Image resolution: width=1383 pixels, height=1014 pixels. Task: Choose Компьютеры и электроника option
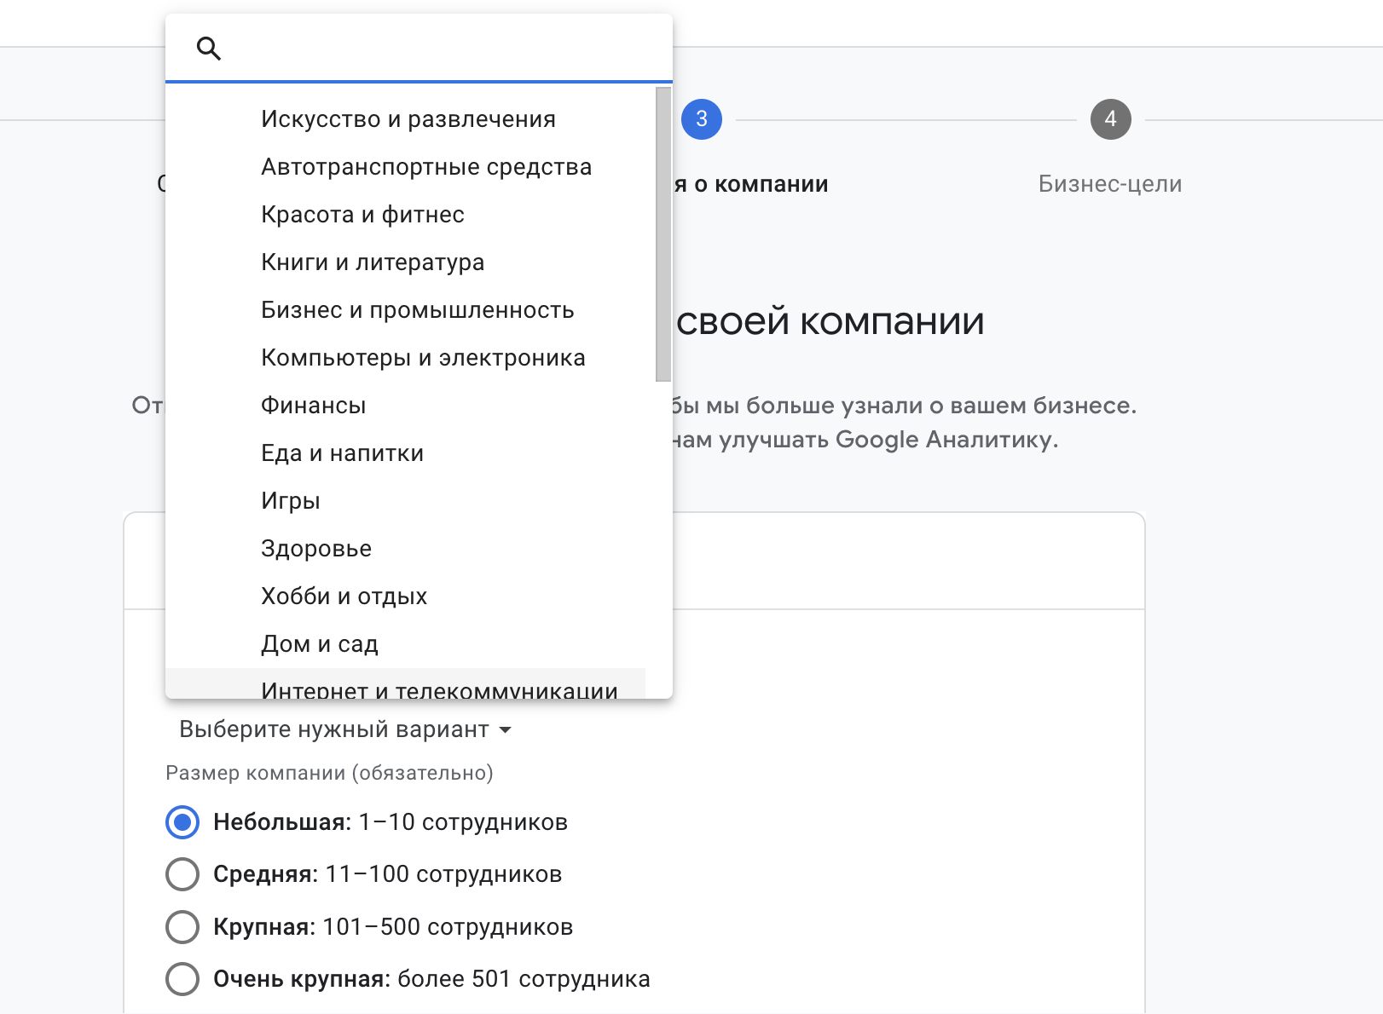tap(423, 358)
